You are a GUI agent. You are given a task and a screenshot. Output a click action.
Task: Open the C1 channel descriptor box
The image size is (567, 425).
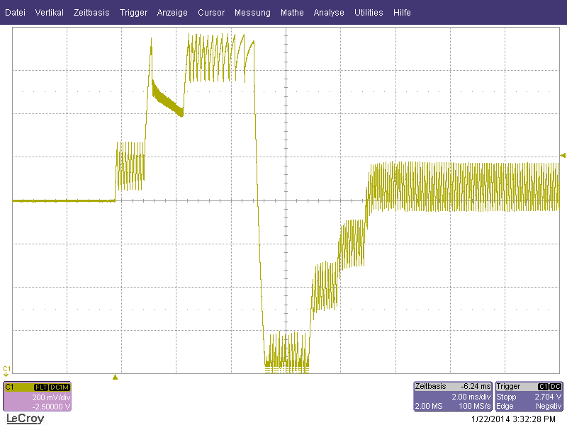click(x=38, y=397)
